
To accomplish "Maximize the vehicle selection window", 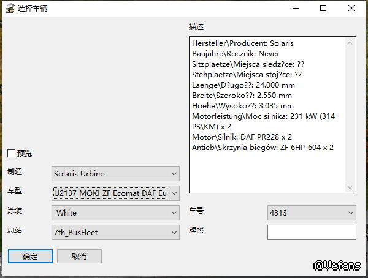I will click(x=323, y=9).
